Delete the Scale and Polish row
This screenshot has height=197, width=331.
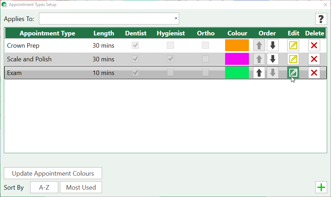(x=314, y=59)
